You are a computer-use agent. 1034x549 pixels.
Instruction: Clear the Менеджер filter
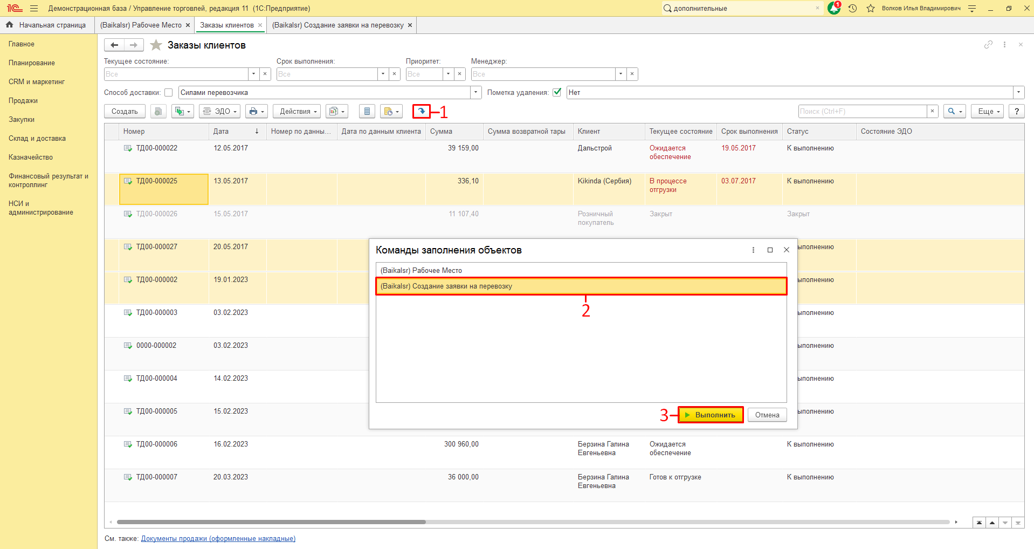(x=632, y=74)
